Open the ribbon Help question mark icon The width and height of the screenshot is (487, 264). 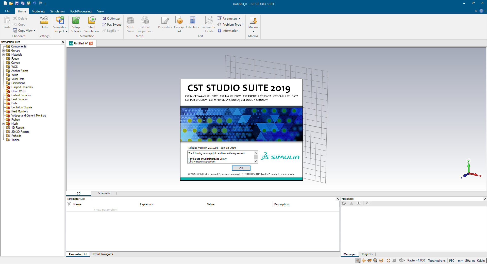[x=481, y=11]
